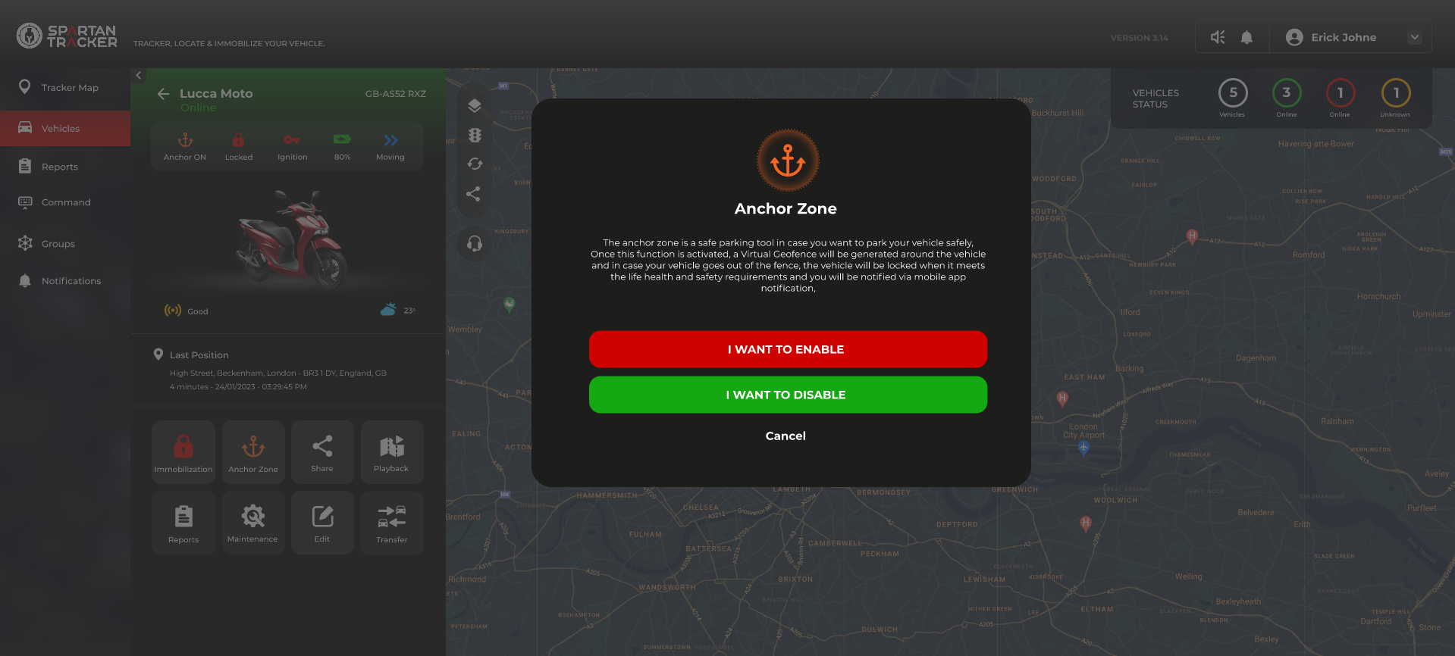Expand the Erick Johne user dropdown
Image resolution: width=1455 pixels, height=656 pixels.
(1415, 37)
